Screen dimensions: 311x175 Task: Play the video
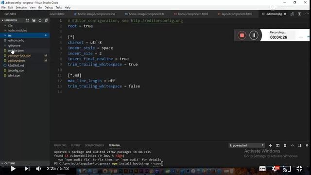(13, 169)
